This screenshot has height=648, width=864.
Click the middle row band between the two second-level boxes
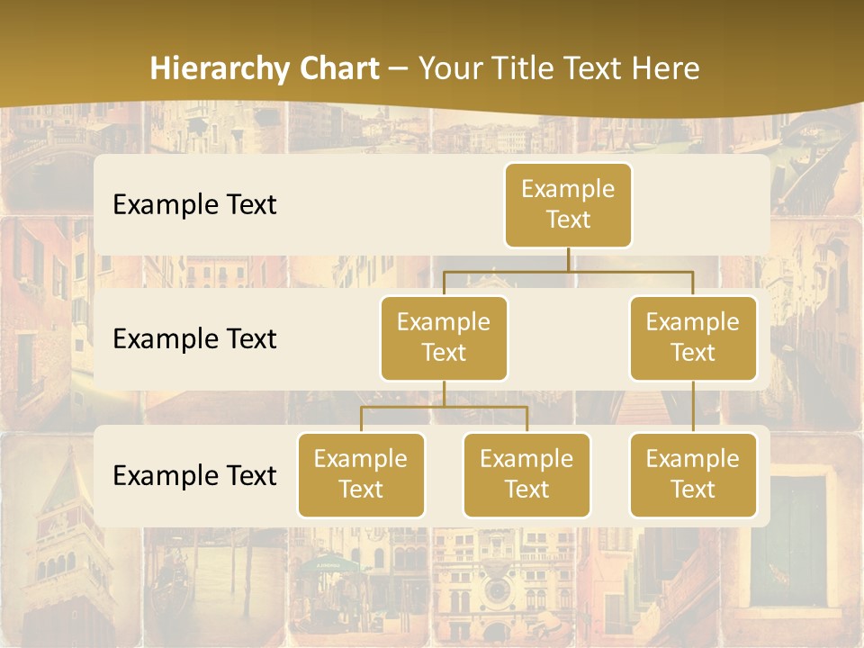[x=569, y=342]
